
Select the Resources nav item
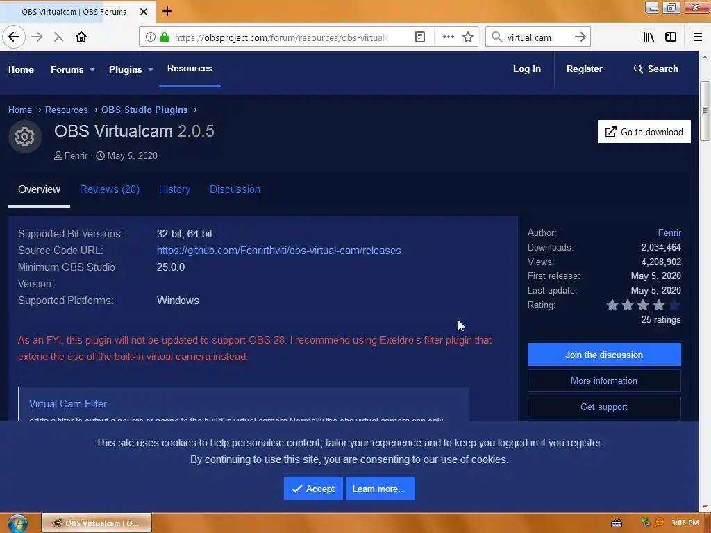pyautogui.click(x=190, y=69)
